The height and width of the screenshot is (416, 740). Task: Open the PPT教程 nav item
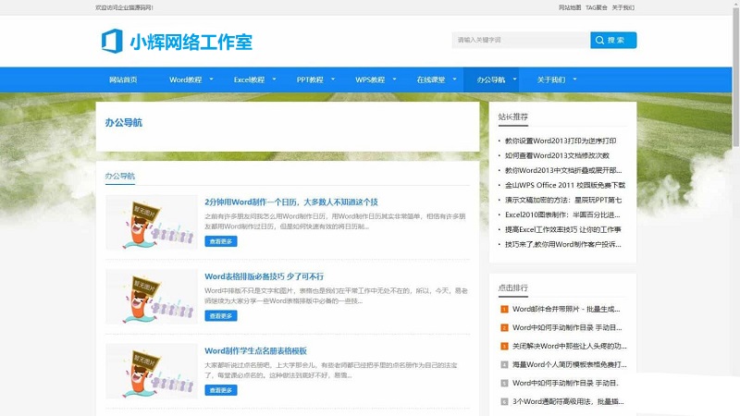[310, 80]
